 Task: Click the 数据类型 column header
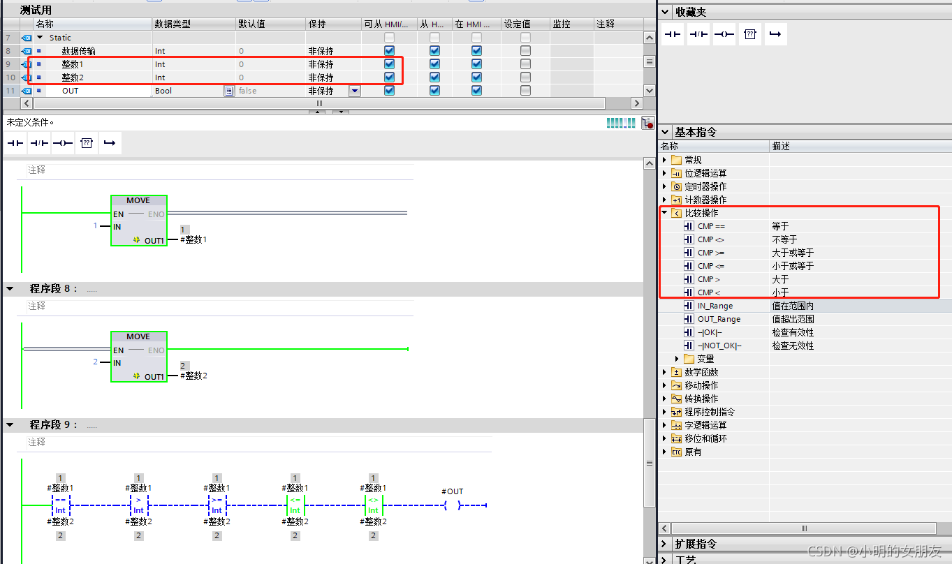(193, 24)
